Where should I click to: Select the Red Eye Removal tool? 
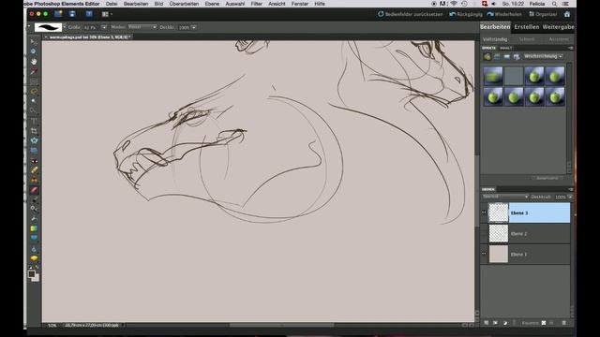[34, 160]
